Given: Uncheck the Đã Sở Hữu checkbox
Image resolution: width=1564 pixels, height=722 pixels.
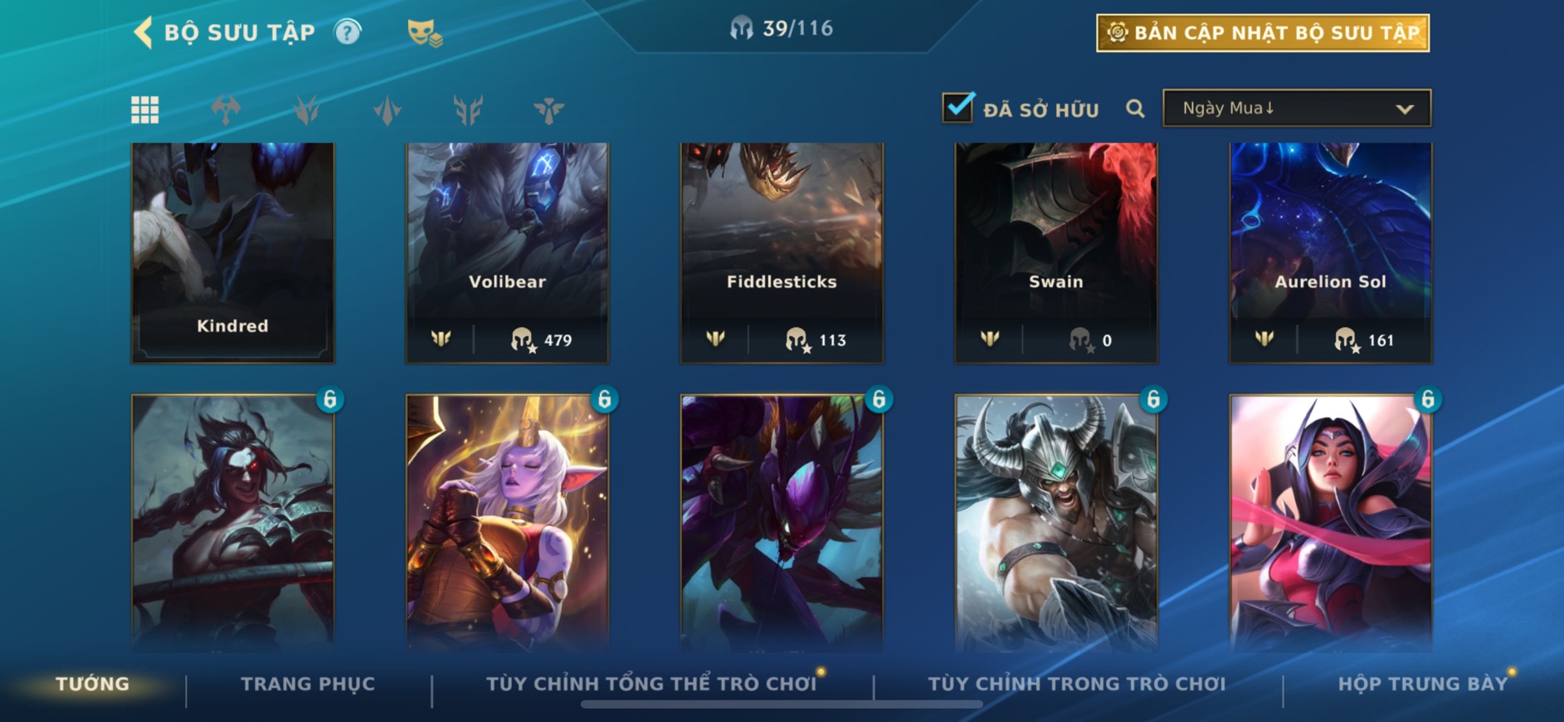Looking at the screenshot, I should (958, 107).
